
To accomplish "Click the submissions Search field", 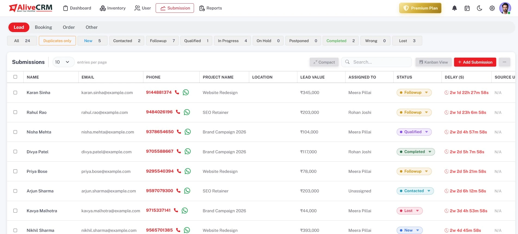I will [377, 62].
